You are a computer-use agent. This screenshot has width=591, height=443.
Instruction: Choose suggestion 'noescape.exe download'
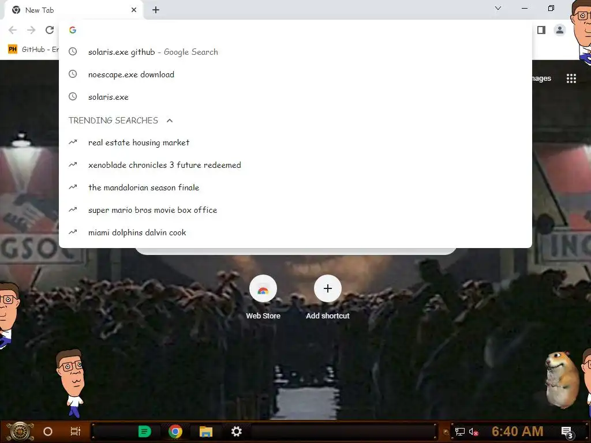[295, 74]
